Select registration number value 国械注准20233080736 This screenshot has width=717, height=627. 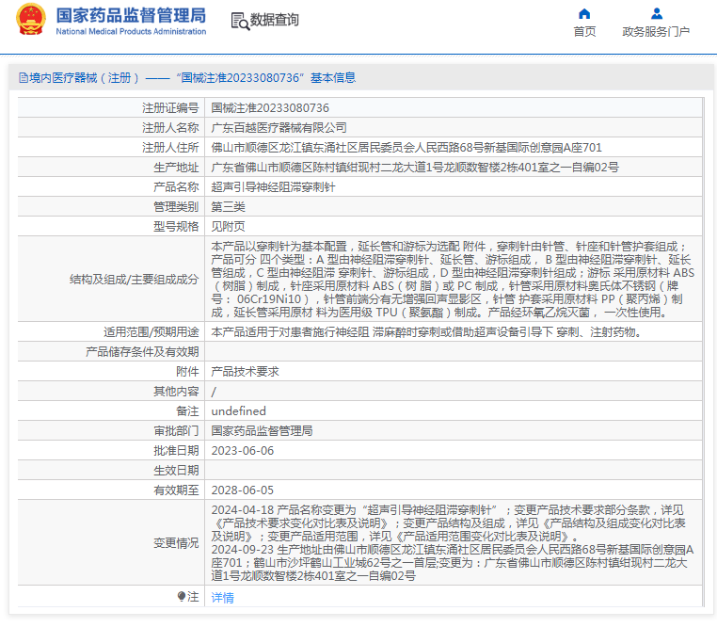click(270, 108)
